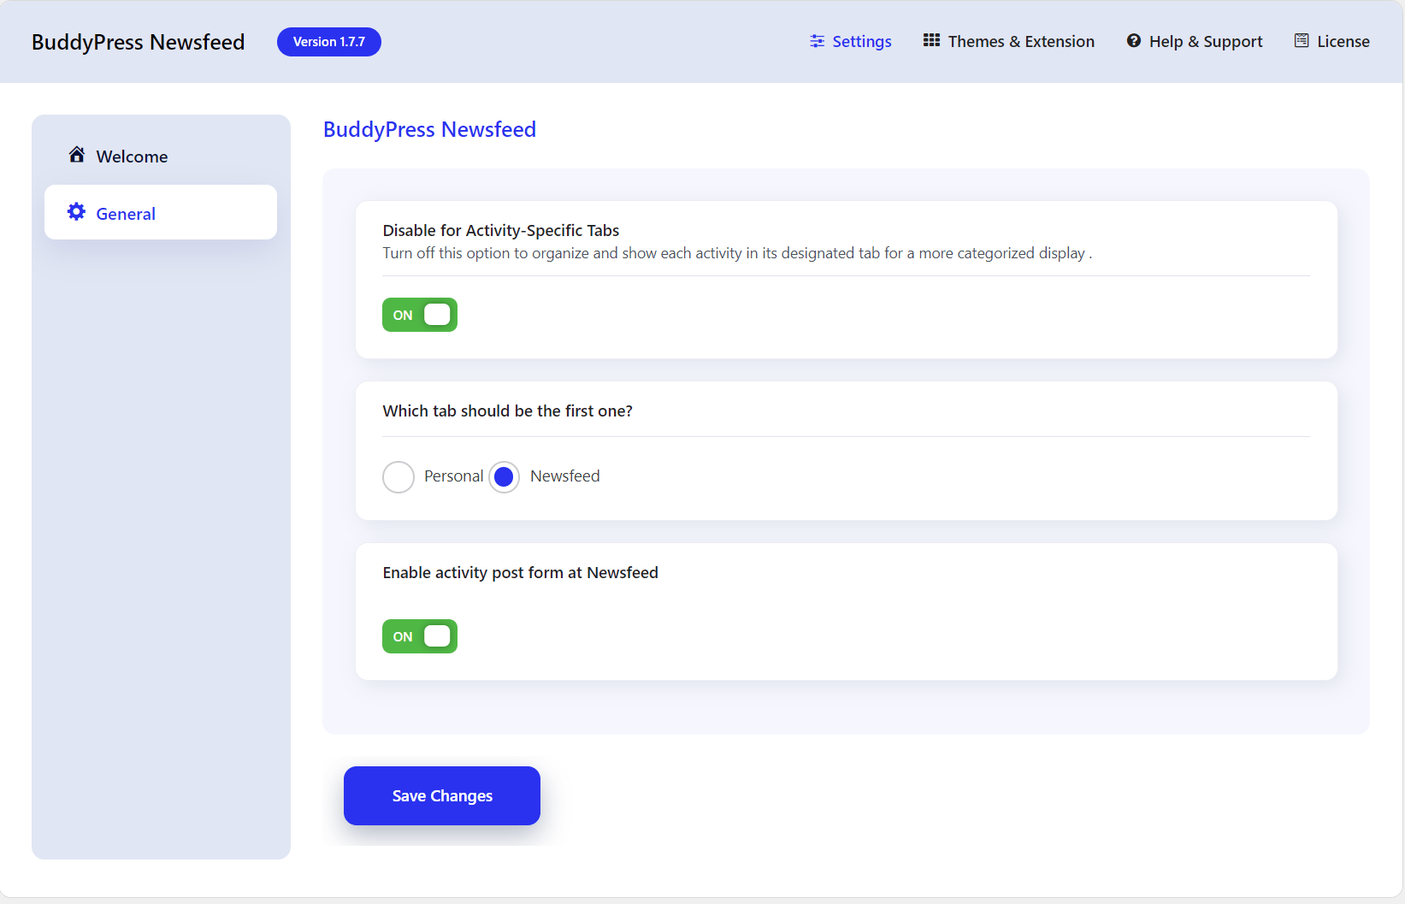Switch to the Welcome tab label
This screenshot has height=904, width=1405.
coord(132,157)
